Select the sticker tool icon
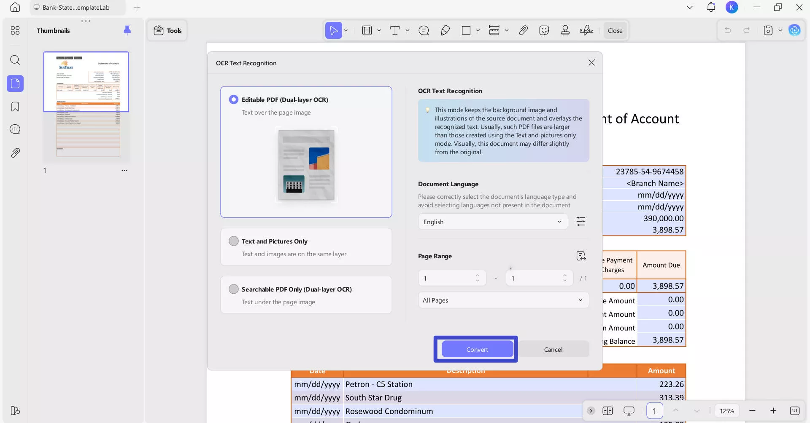Screen dimensions: 810x423 click(x=544, y=30)
